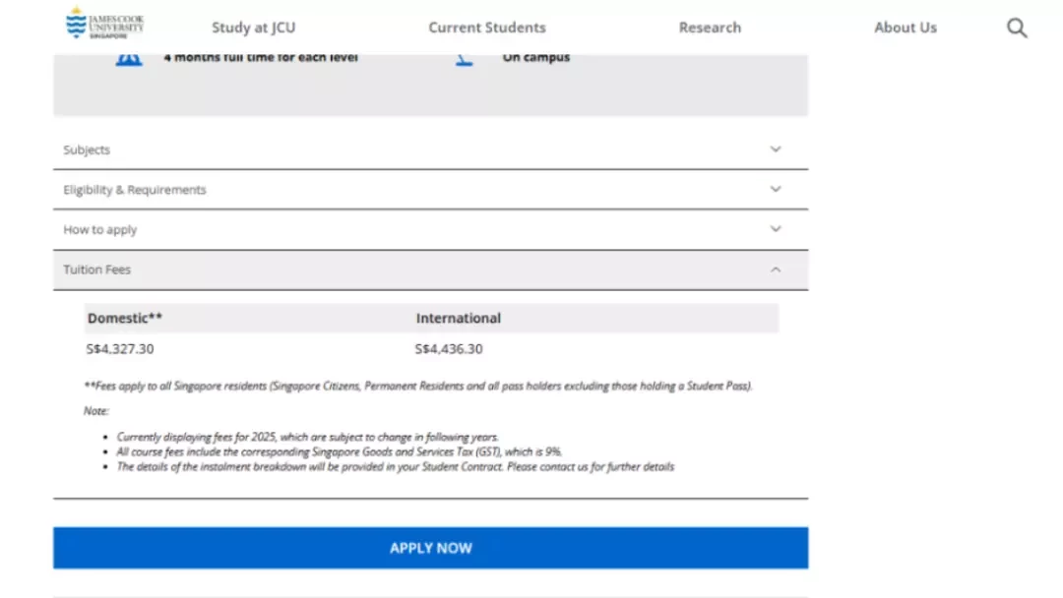Expand the How to apply chevron
The image size is (1063, 598).
coord(776,229)
